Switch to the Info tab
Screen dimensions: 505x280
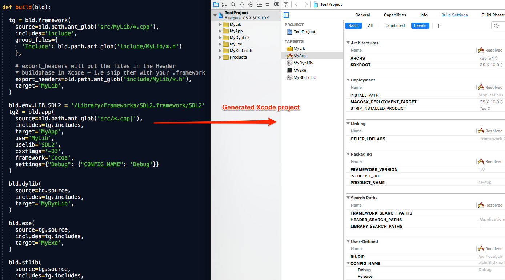(x=424, y=15)
